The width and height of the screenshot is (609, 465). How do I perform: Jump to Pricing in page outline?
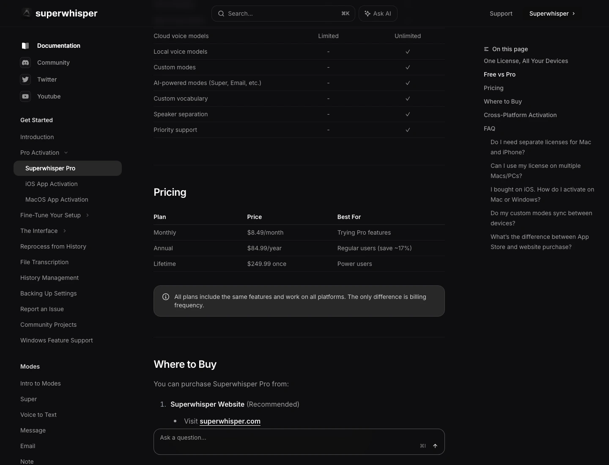tap(494, 88)
